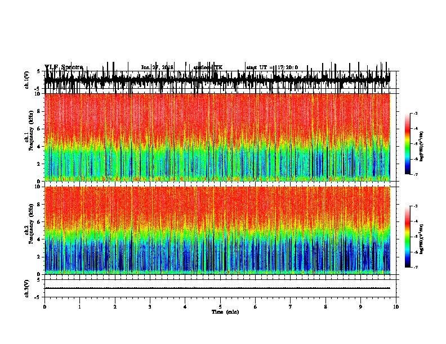Click the '2' kHz tick of ch.1 spectrogram
The width and height of the screenshot is (446, 344).
tap(39, 164)
